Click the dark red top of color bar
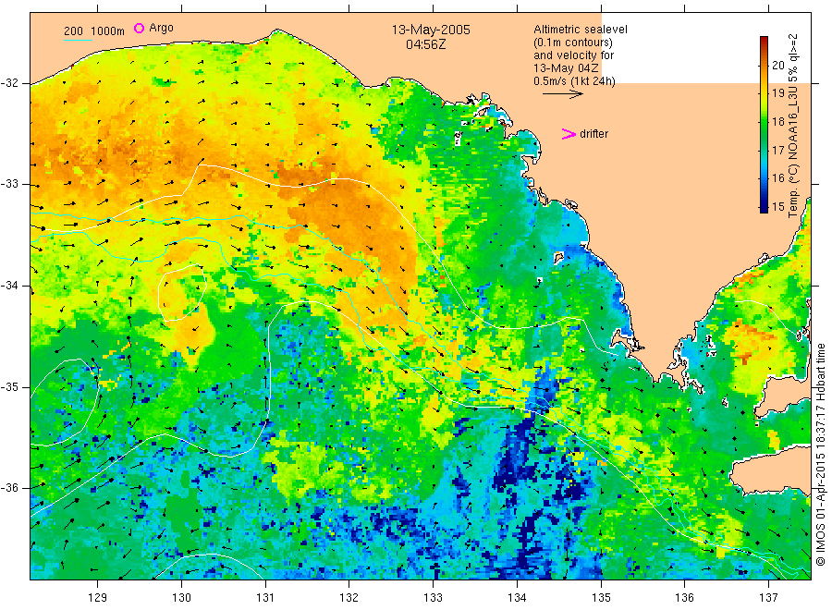Screen dimensions: 832x610 coord(765,41)
